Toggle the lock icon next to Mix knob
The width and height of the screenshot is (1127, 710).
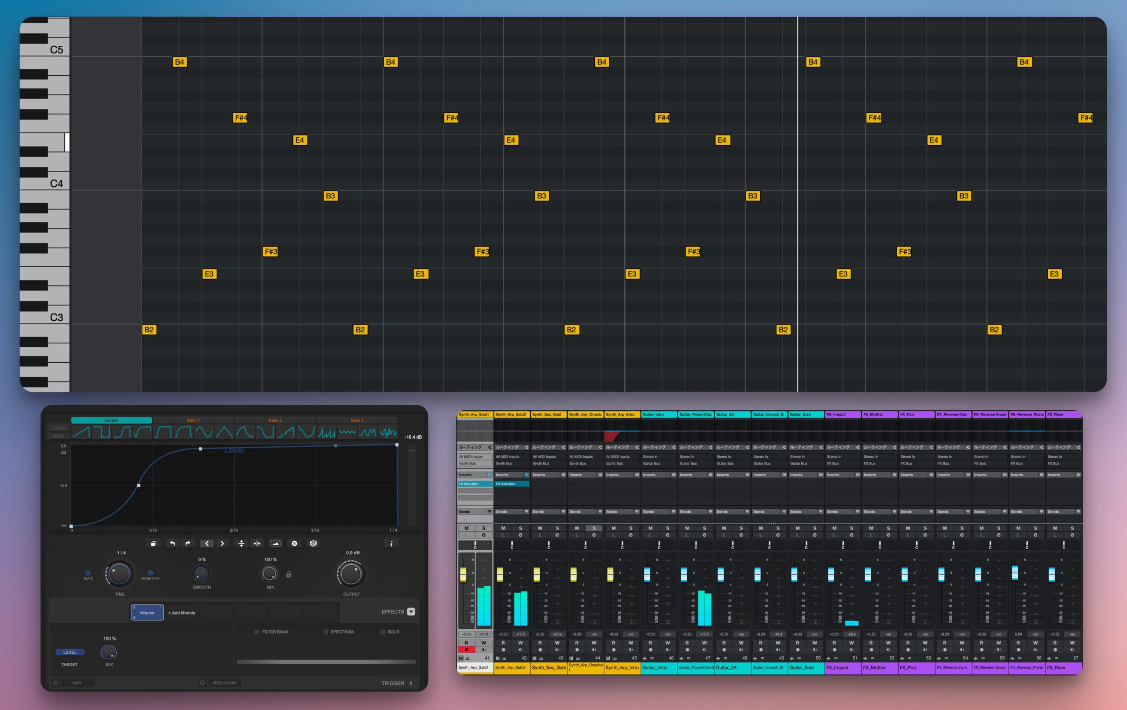(289, 574)
